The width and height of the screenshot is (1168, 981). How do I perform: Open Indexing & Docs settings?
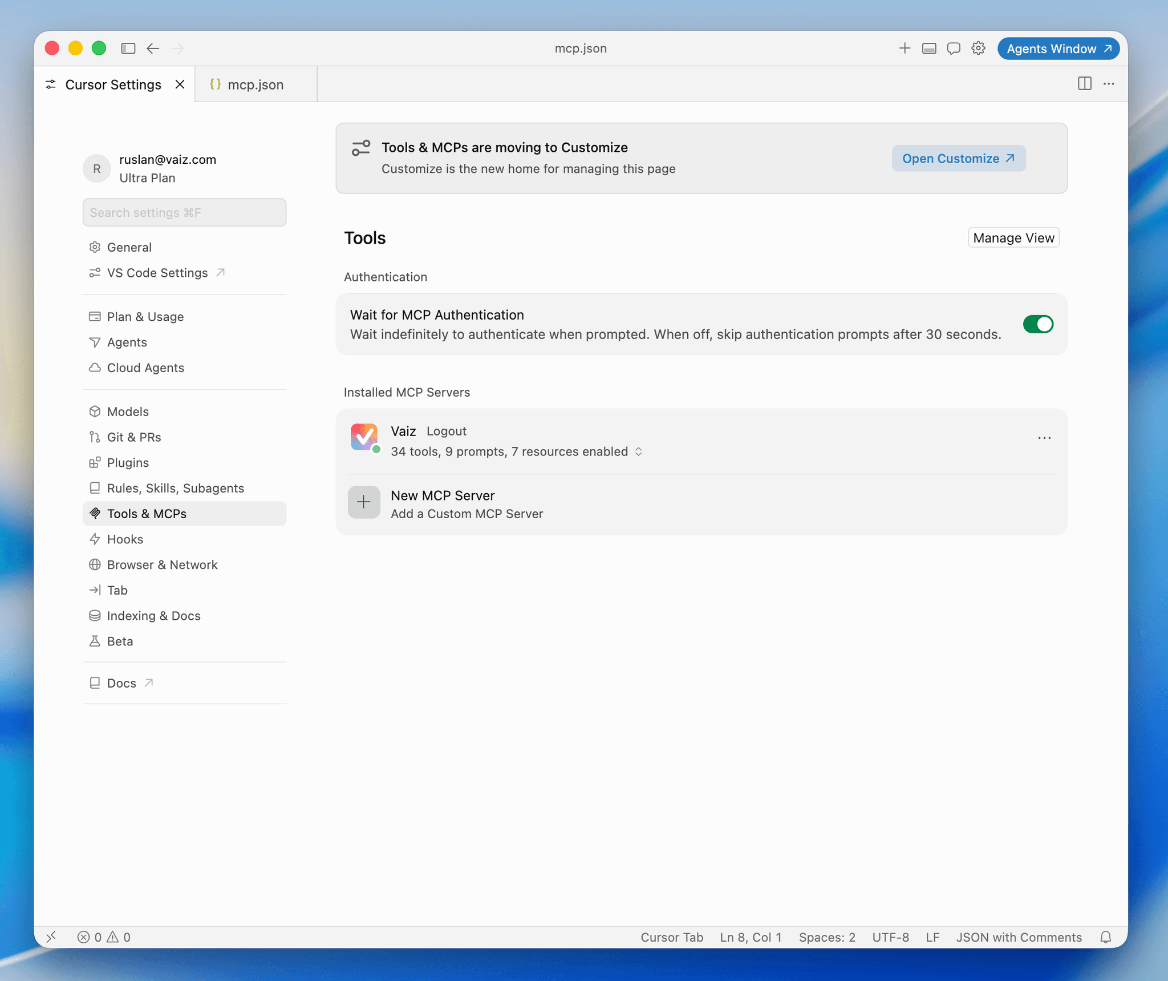184,616
